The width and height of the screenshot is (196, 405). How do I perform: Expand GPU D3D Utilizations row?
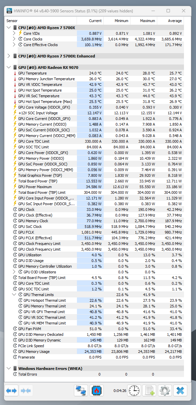coord(14,272)
